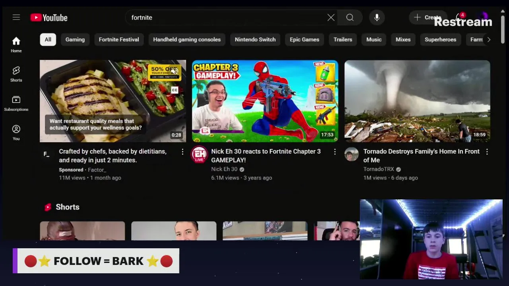Click the '11M views • 1 month ago' text
509x286 pixels.
90,178
